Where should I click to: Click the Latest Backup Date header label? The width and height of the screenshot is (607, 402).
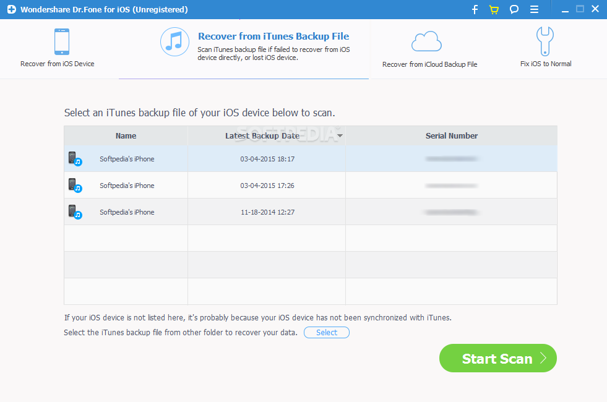pyautogui.click(x=262, y=136)
